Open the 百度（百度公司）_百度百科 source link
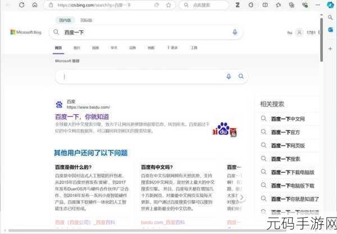Image resolution: width=337 pixels, height=234 pixels. coord(85,222)
